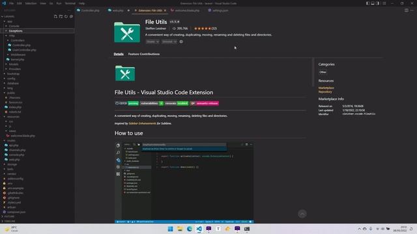The height and width of the screenshot is (234, 417).
Task: Open composer.json in Explorer
Action: (x=16, y=213)
